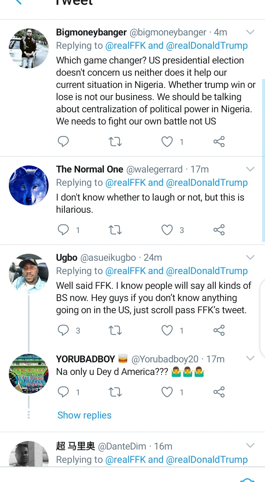Retweet Bigmoneybanger's tweet
This screenshot has width=265, height=482.
pyautogui.click(x=115, y=141)
